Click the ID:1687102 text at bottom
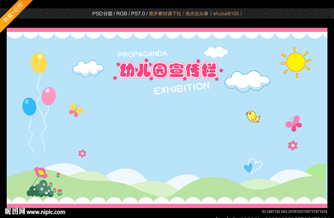334x218 pixels. pyautogui.click(x=271, y=211)
